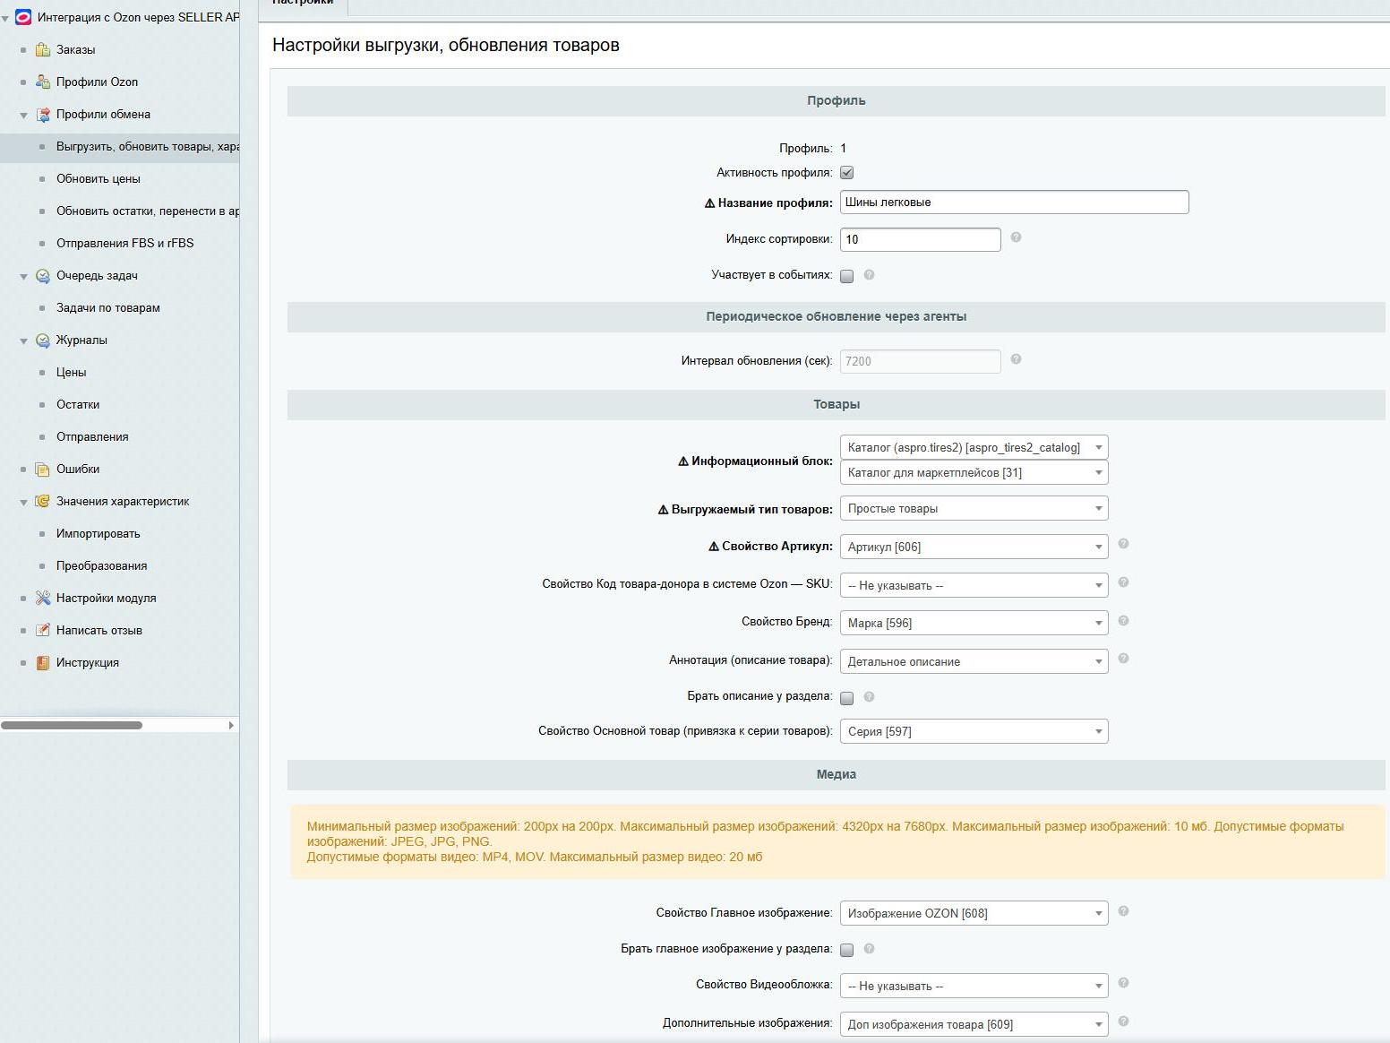
Task: Collapse the Профили обмена tree node
Action: [23, 115]
